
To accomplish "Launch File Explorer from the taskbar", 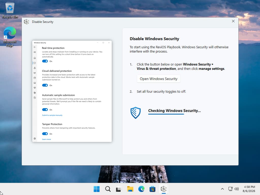I will pyautogui.click(x=130, y=189).
